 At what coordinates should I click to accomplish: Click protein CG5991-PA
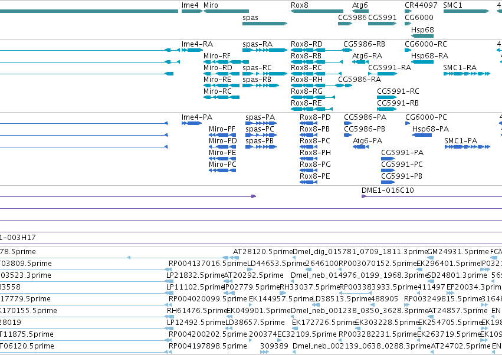[402, 153]
